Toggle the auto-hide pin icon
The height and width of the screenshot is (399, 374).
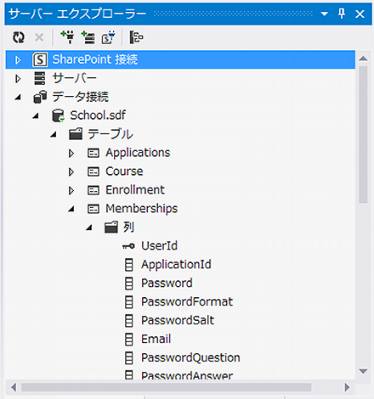pos(342,14)
